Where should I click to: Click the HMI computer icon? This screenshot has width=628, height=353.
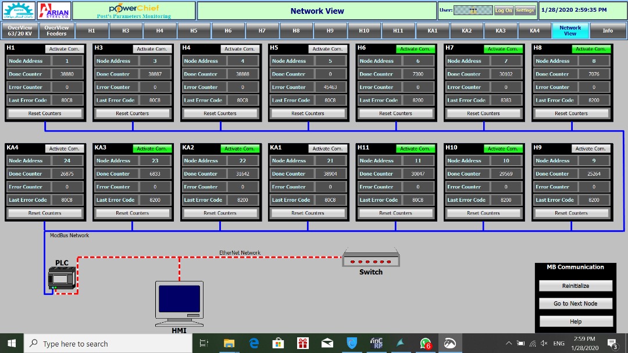(180, 302)
